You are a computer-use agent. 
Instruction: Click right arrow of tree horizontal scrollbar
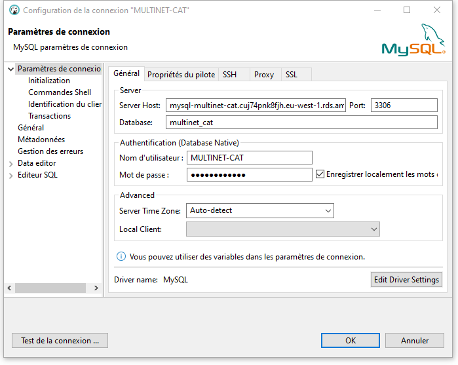click(x=96, y=288)
